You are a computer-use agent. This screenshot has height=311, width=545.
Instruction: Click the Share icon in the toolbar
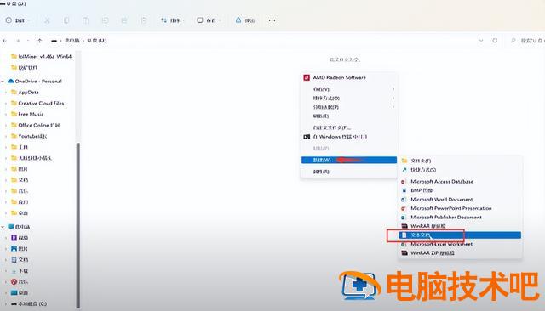click(124, 20)
